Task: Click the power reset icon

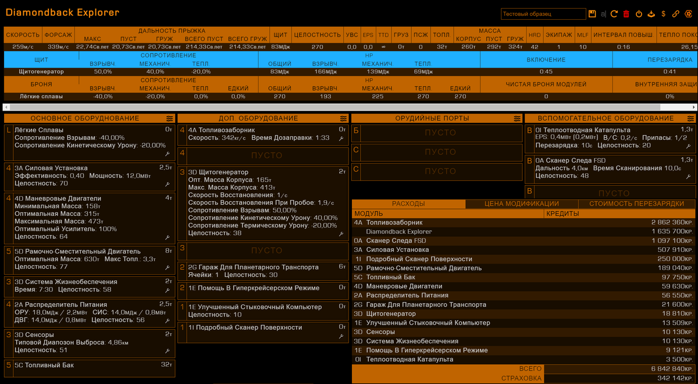Action: (x=639, y=13)
